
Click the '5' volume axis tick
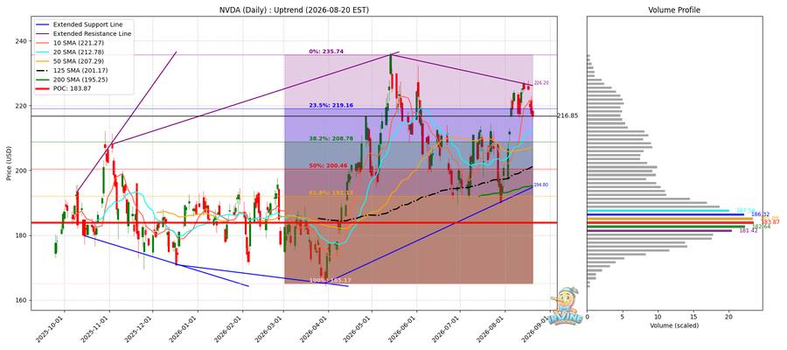[623, 318]
